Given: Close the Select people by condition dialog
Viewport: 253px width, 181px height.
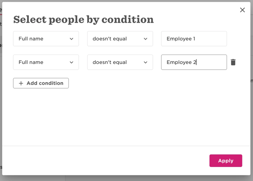Looking at the screenshot, I should (242, 10).
